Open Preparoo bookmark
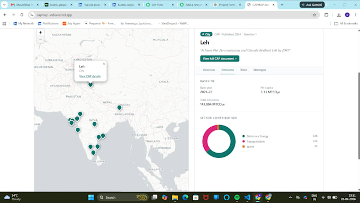The width and height of the screenshot is (360, 203). coord(100,23)
